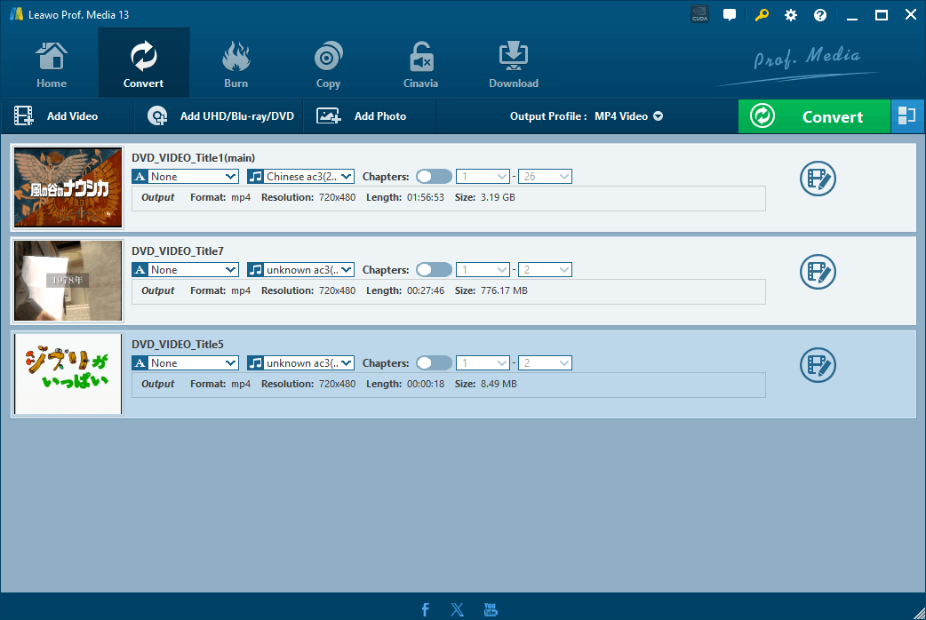Switch to the Burn module
Viewport: 926px width, 620px height.
[235, 62]
